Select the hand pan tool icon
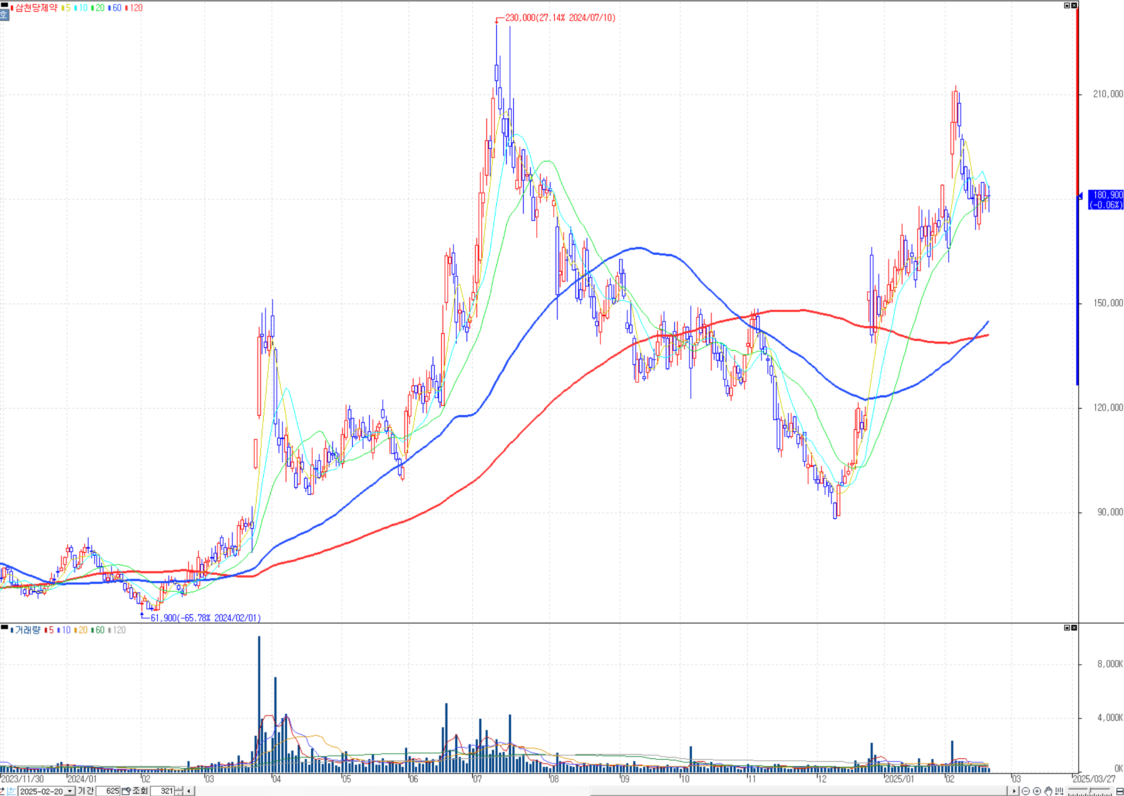 pyautogui.click(x=1049, y=791)
